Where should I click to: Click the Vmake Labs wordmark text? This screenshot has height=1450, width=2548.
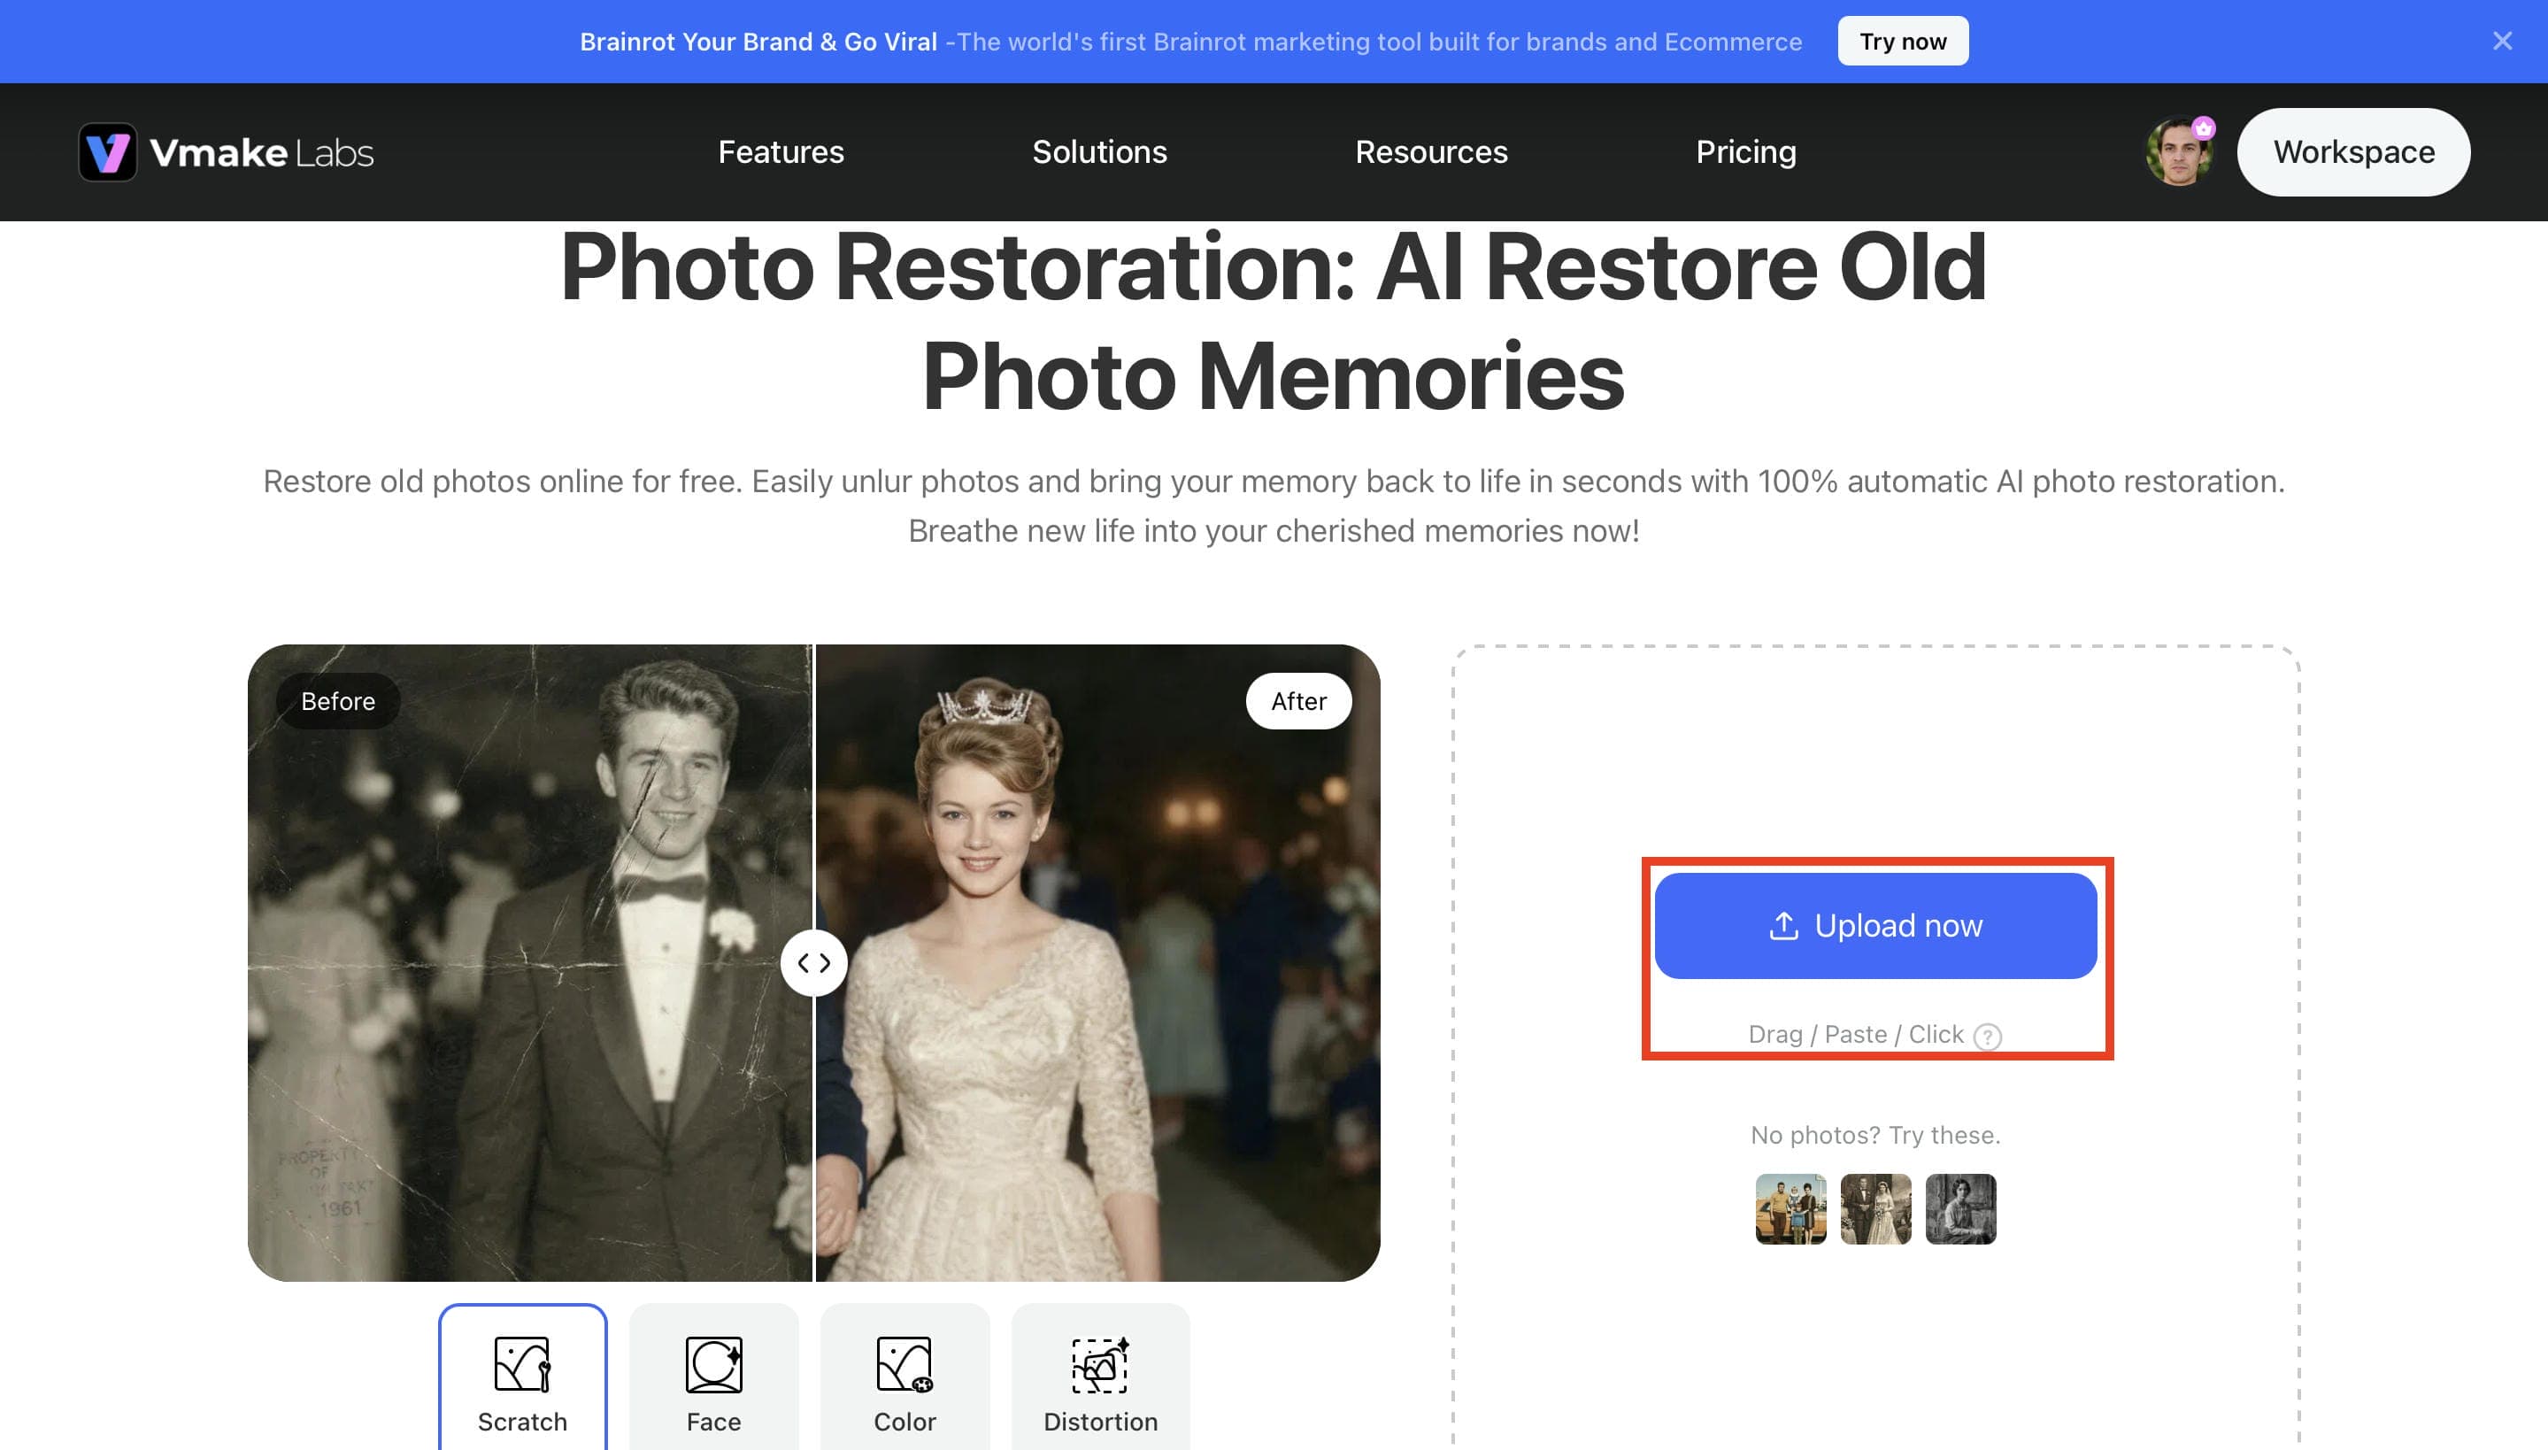(x=262, y=153)
